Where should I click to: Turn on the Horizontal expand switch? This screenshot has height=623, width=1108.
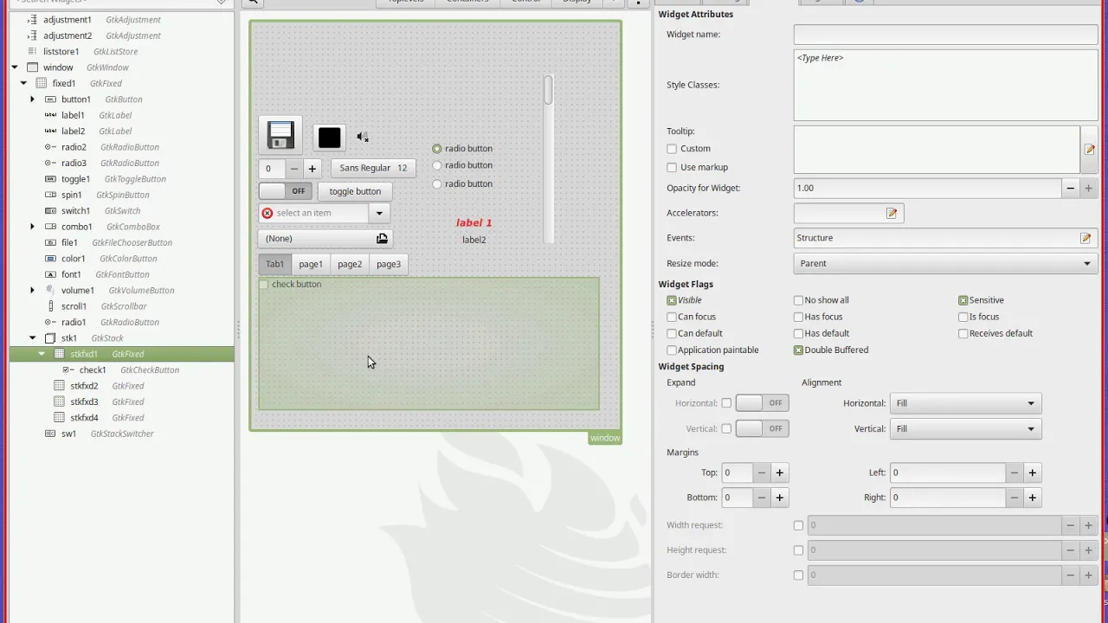pyautogui.click(x=762, y=403)
